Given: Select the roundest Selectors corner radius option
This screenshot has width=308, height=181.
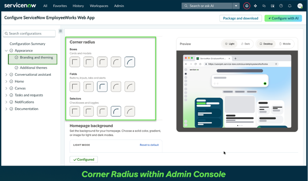Looking at the screenshot, I should 130,111.
